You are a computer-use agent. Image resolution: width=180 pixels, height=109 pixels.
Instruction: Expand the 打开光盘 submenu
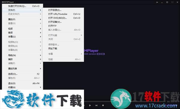coord(63,35)
